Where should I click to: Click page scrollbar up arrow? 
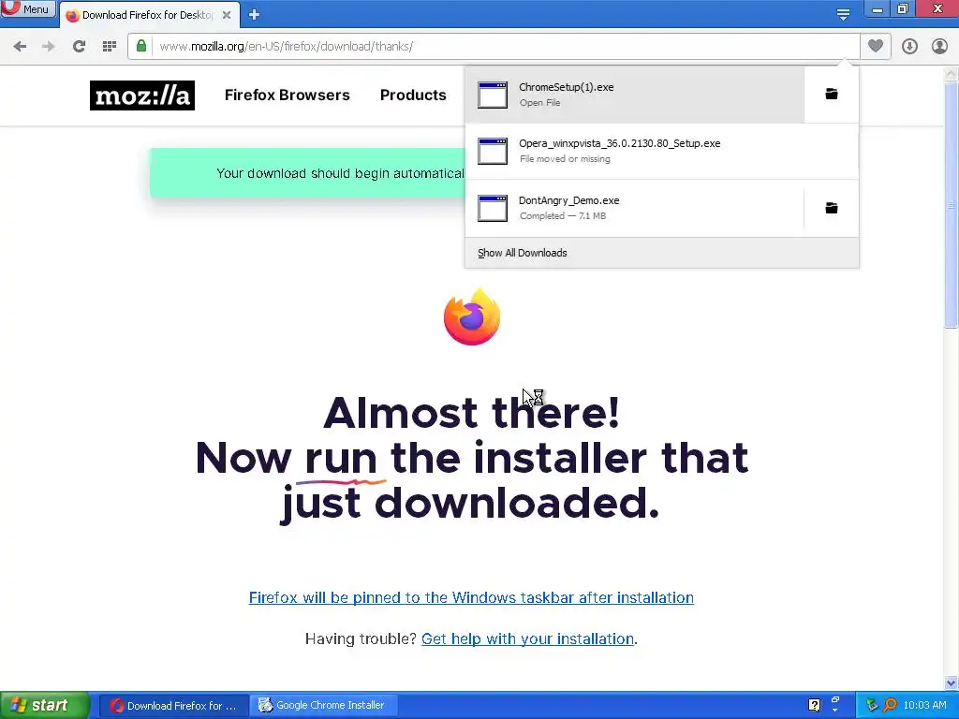[952, 74]
